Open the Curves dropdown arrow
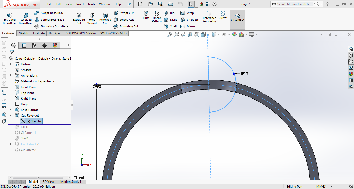The image size is (354, 189). (x=223, y=27)
